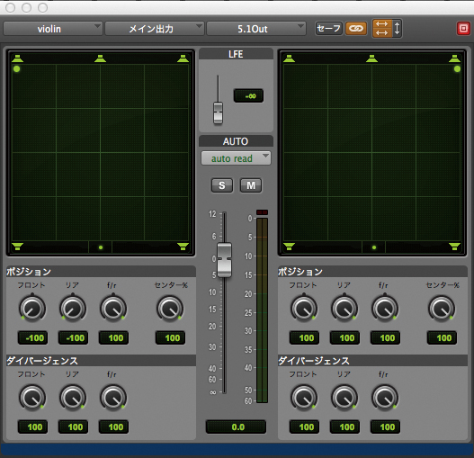Click left divergence rear value 100
Viewport: 474px width, 458px height.
coord(73,427)
